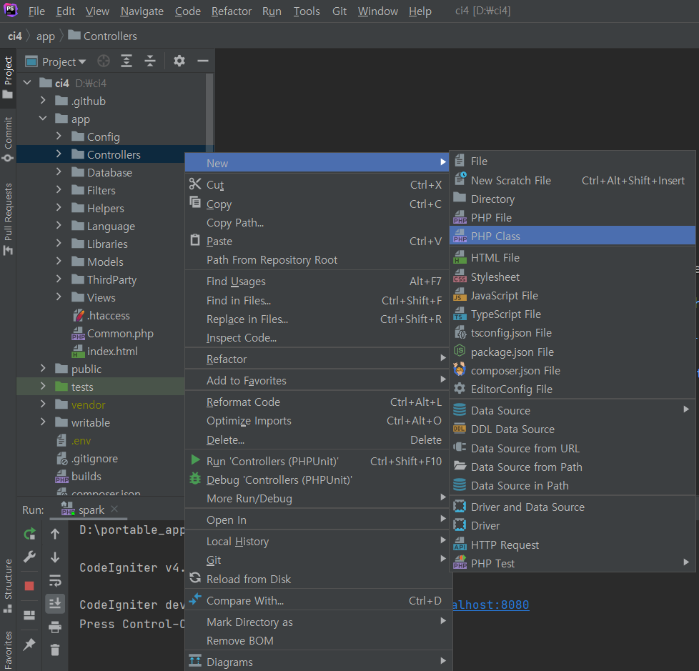Expand the writable folder chevron
Image resolution: width=699 pixels, height=671 pixels.
pos(44,422)
